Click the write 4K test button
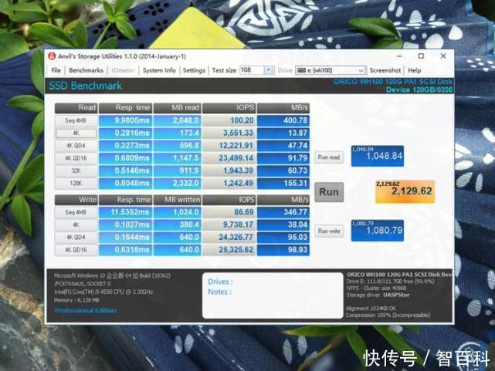 [76, 224]
